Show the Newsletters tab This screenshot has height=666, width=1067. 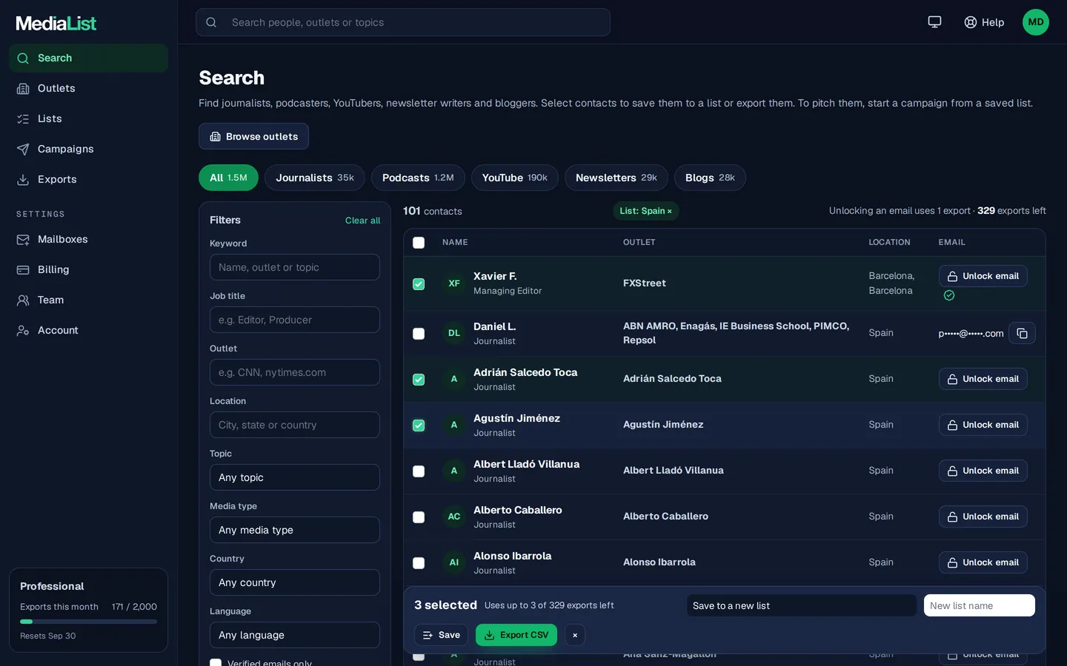616,178
